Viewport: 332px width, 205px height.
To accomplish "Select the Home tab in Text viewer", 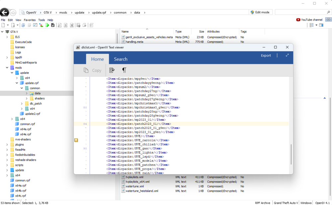I will (97, 59).
